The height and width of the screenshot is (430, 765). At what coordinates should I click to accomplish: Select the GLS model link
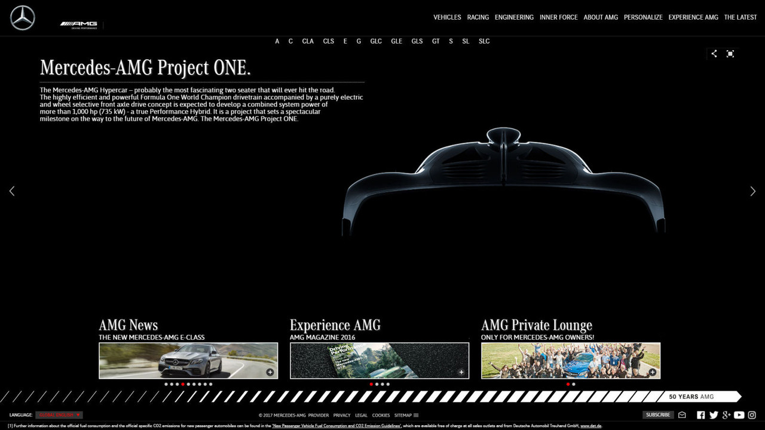(417, 41)
